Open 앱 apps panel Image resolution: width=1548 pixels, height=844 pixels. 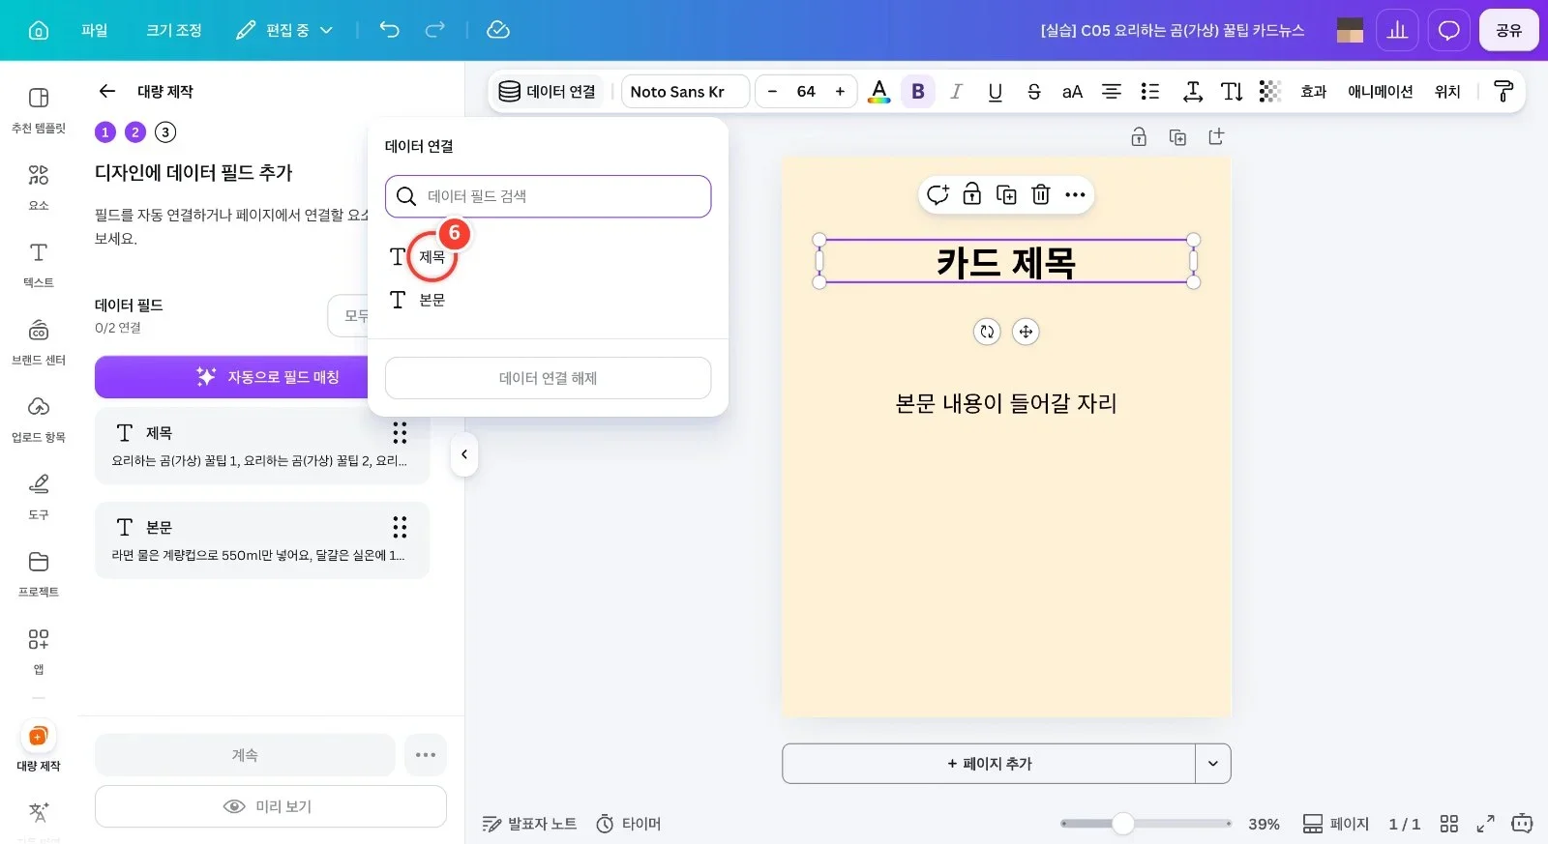[39, 652]
